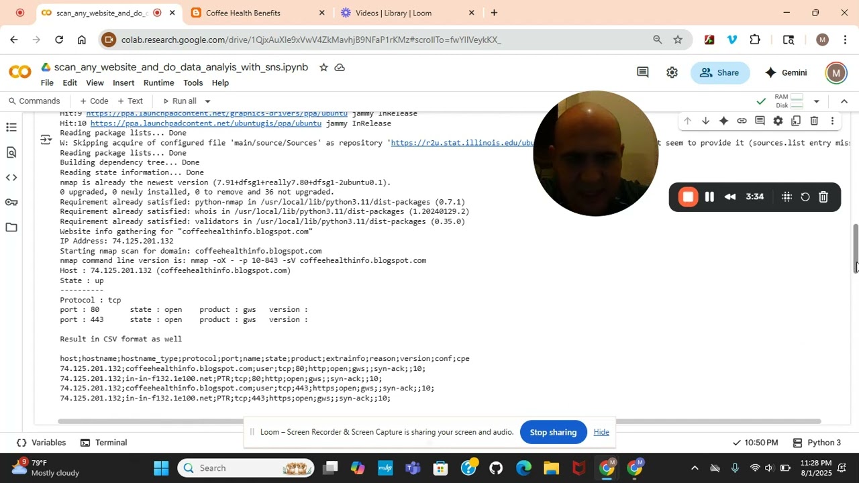Copy link to cell icon
The width and height of the screenshot is (859, 483).
(x=742, y=121)
